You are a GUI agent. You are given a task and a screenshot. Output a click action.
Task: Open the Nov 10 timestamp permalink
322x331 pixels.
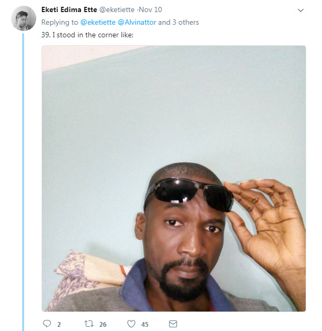(150, 9)
